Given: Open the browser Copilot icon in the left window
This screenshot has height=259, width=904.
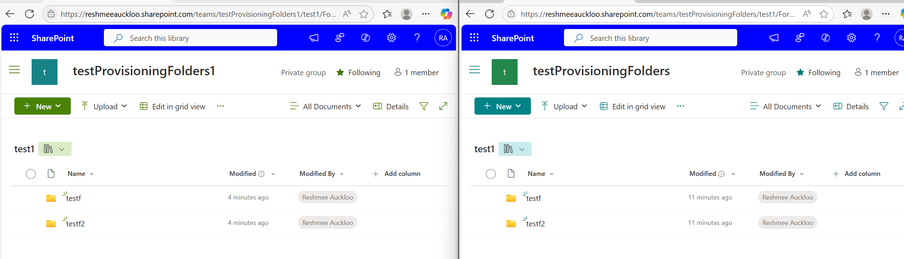Looking at the screenshot, I should pyautogui.click(x=446, y=14).
